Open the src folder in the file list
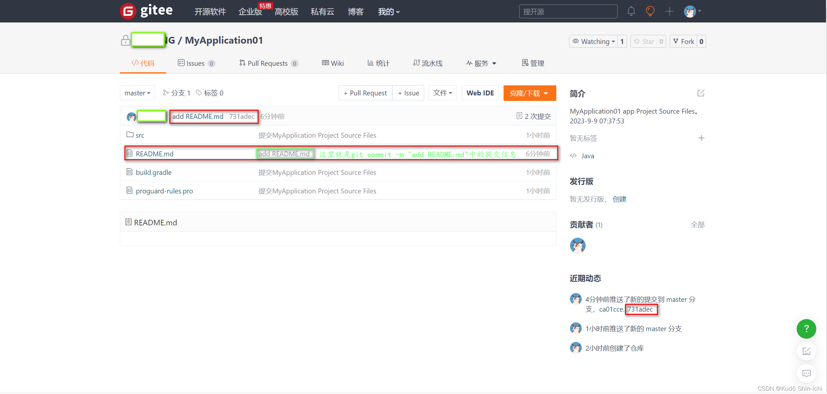827x394 pixels. [x=140, y=135]
